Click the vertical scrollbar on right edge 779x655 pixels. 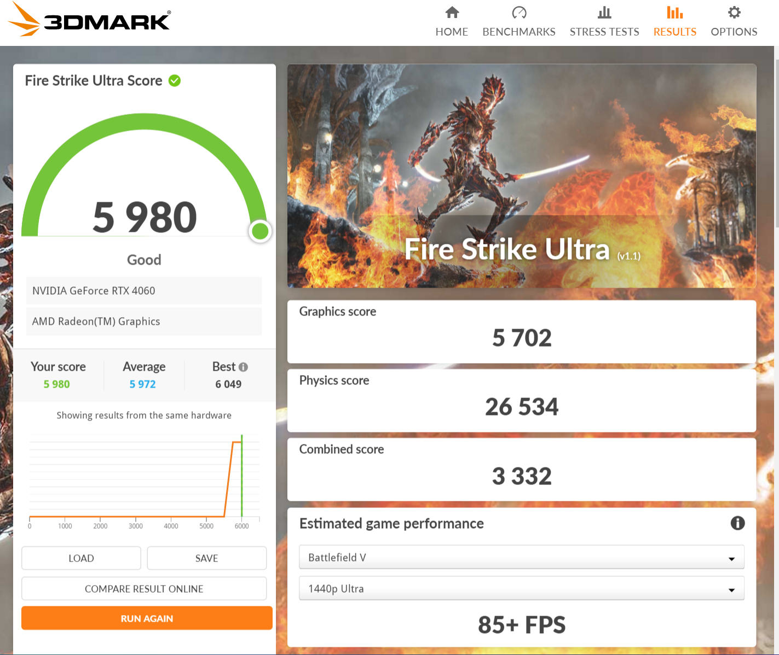pos(776,137)
